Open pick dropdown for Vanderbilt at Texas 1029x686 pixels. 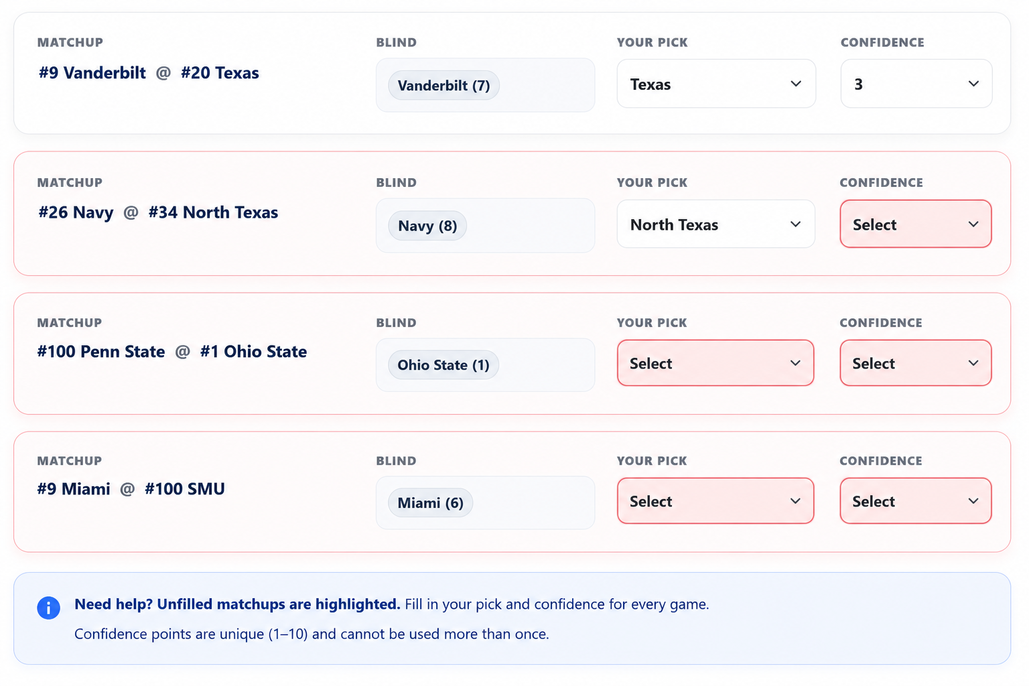pyautogui.click(x=716, y=84)
